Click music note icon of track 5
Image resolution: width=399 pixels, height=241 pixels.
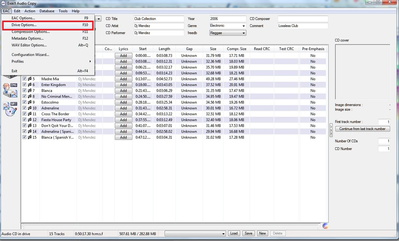pyautogui.click(x=29, y=79)
